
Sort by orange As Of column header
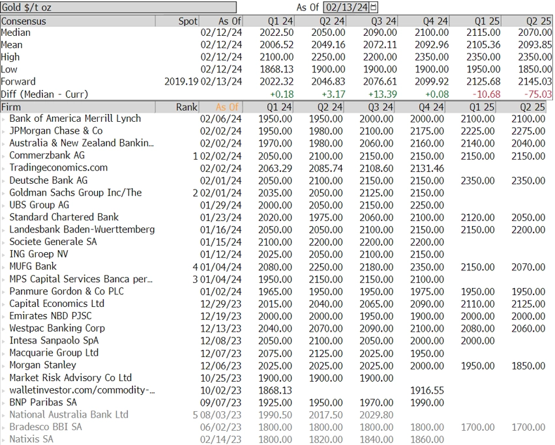pos(221,107)
